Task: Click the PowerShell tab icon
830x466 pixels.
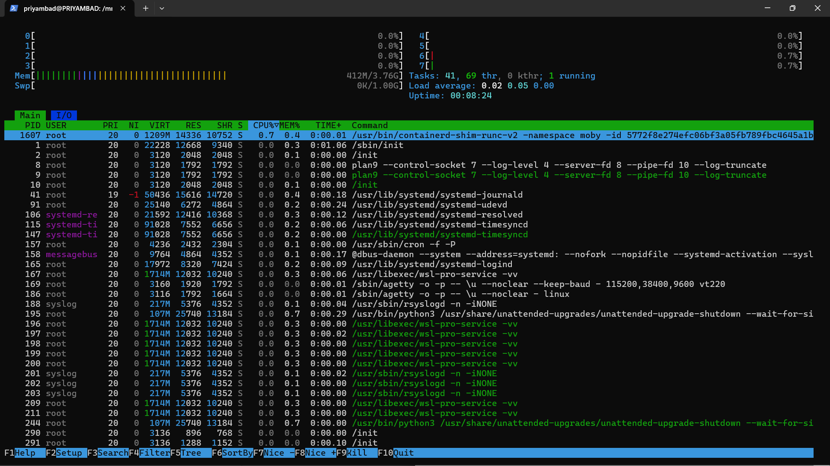Action: click(x=14, y=8)
